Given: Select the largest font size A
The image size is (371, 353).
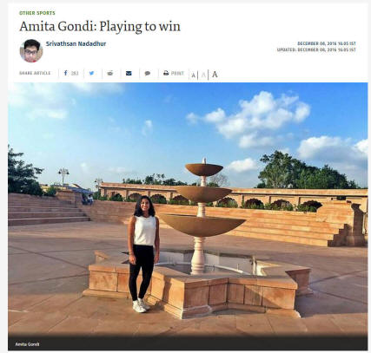Looking at the screenshot, I should (x=215, y=75).
